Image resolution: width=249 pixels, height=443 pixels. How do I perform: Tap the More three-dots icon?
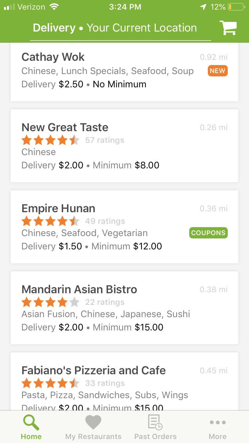(217, 423)
